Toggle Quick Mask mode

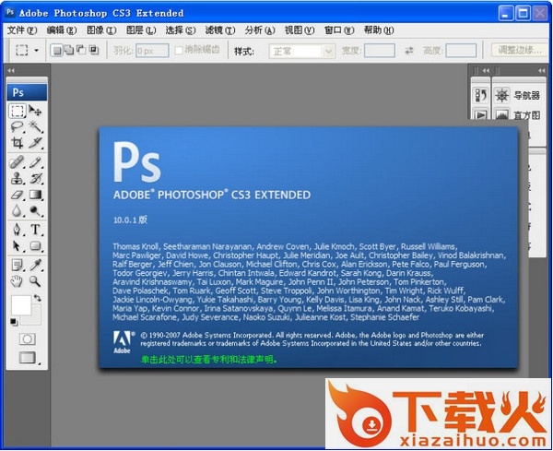point(27,339)
